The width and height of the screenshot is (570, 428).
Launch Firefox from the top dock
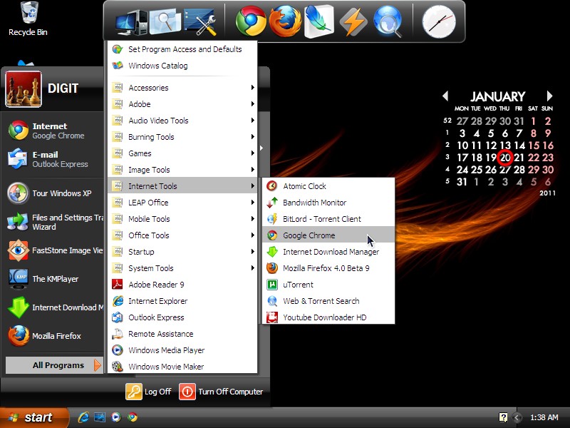tap(285, 21)
